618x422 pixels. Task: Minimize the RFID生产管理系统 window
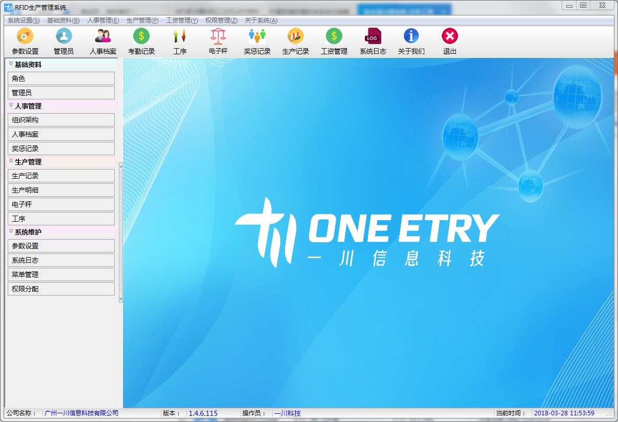(x=569, y=5)
